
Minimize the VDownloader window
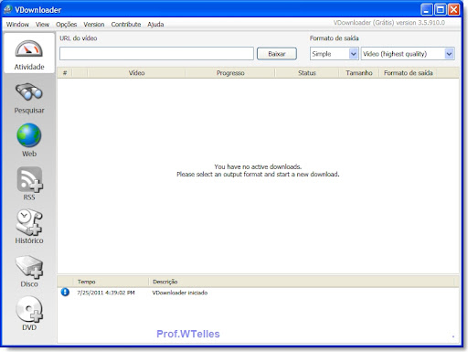426,10
